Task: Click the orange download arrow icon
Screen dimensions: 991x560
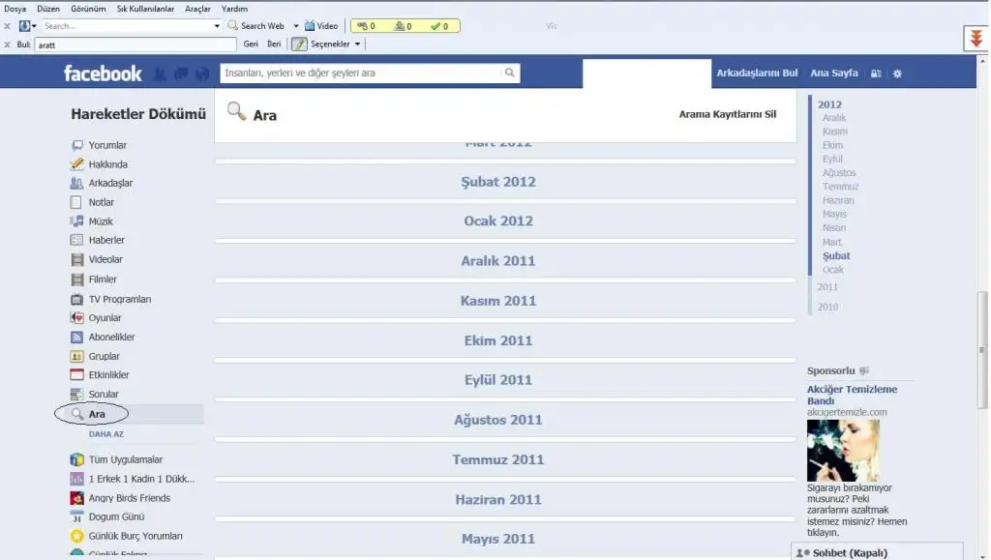Action: point(976,39)
